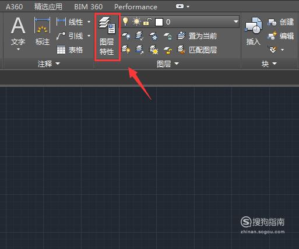Click the Linear (线性) dimension icon
Viewport: 299px width, 249px height.
(x=61, y=22)
